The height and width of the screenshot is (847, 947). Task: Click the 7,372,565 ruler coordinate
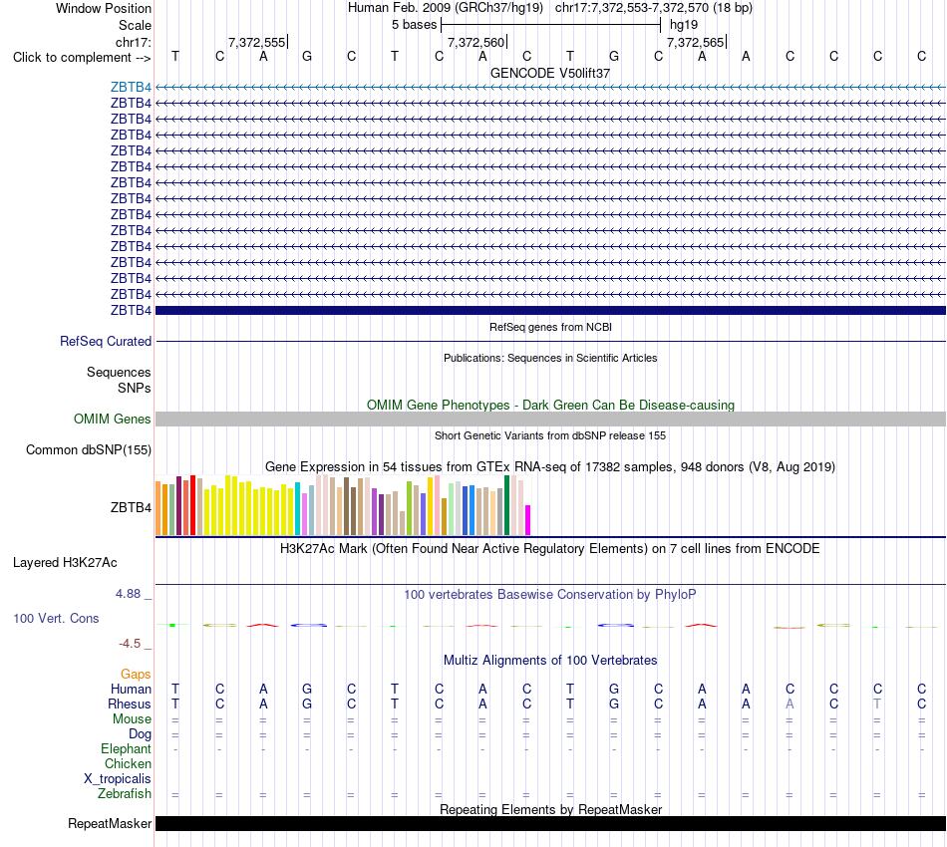(695, 42)
